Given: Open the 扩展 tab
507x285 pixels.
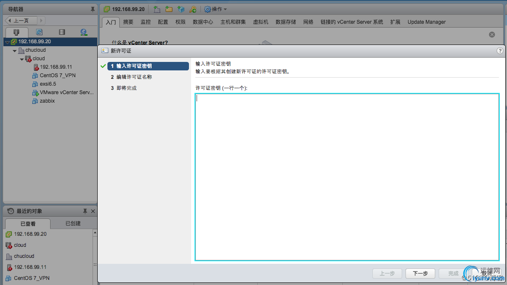Looking at the screenshot, I should click(395, 22).
